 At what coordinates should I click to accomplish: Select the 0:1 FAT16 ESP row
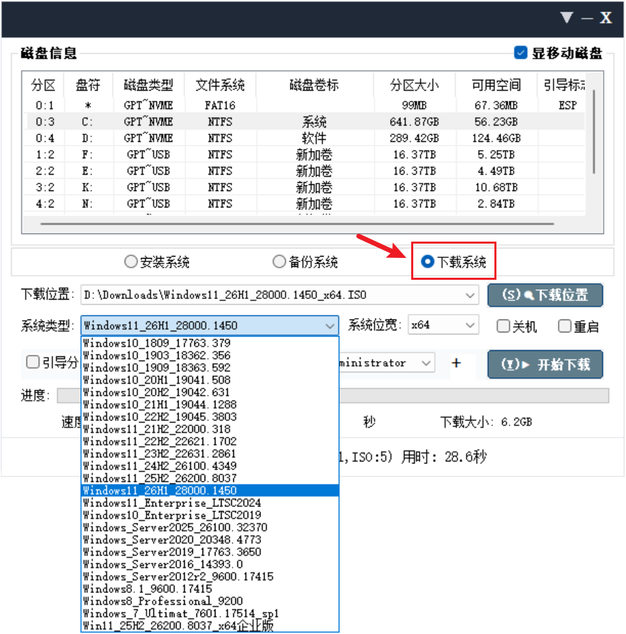click(x=304, y=106)
